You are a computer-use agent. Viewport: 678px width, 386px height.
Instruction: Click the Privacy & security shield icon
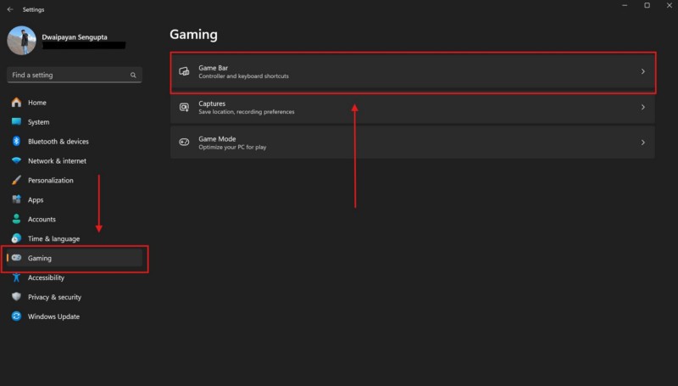[x=16, y=297]
